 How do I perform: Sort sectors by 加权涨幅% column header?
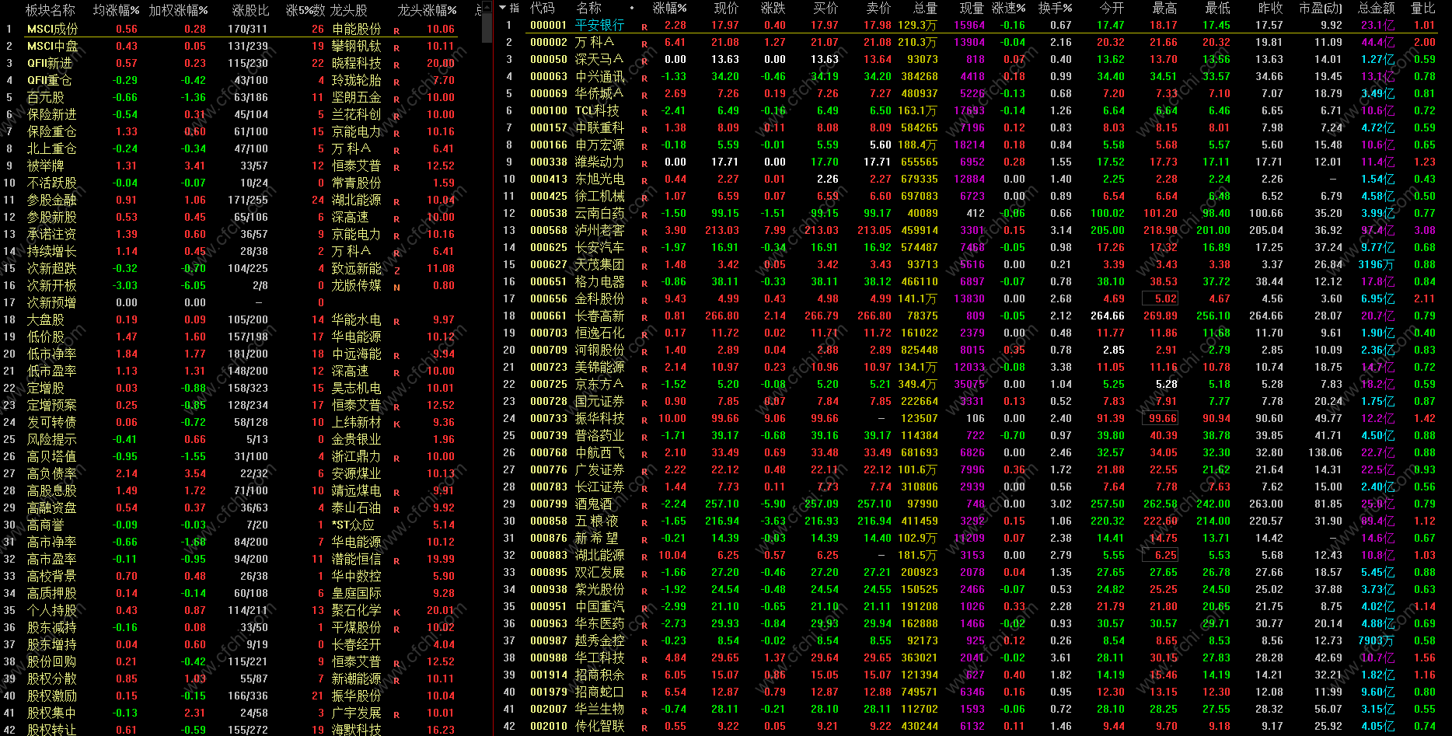point(178,10)
